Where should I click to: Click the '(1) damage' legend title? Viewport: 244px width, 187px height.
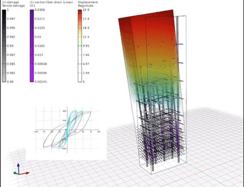click(11, 2)
